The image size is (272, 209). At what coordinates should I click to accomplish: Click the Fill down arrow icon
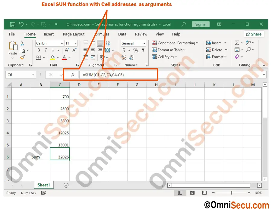237,50
